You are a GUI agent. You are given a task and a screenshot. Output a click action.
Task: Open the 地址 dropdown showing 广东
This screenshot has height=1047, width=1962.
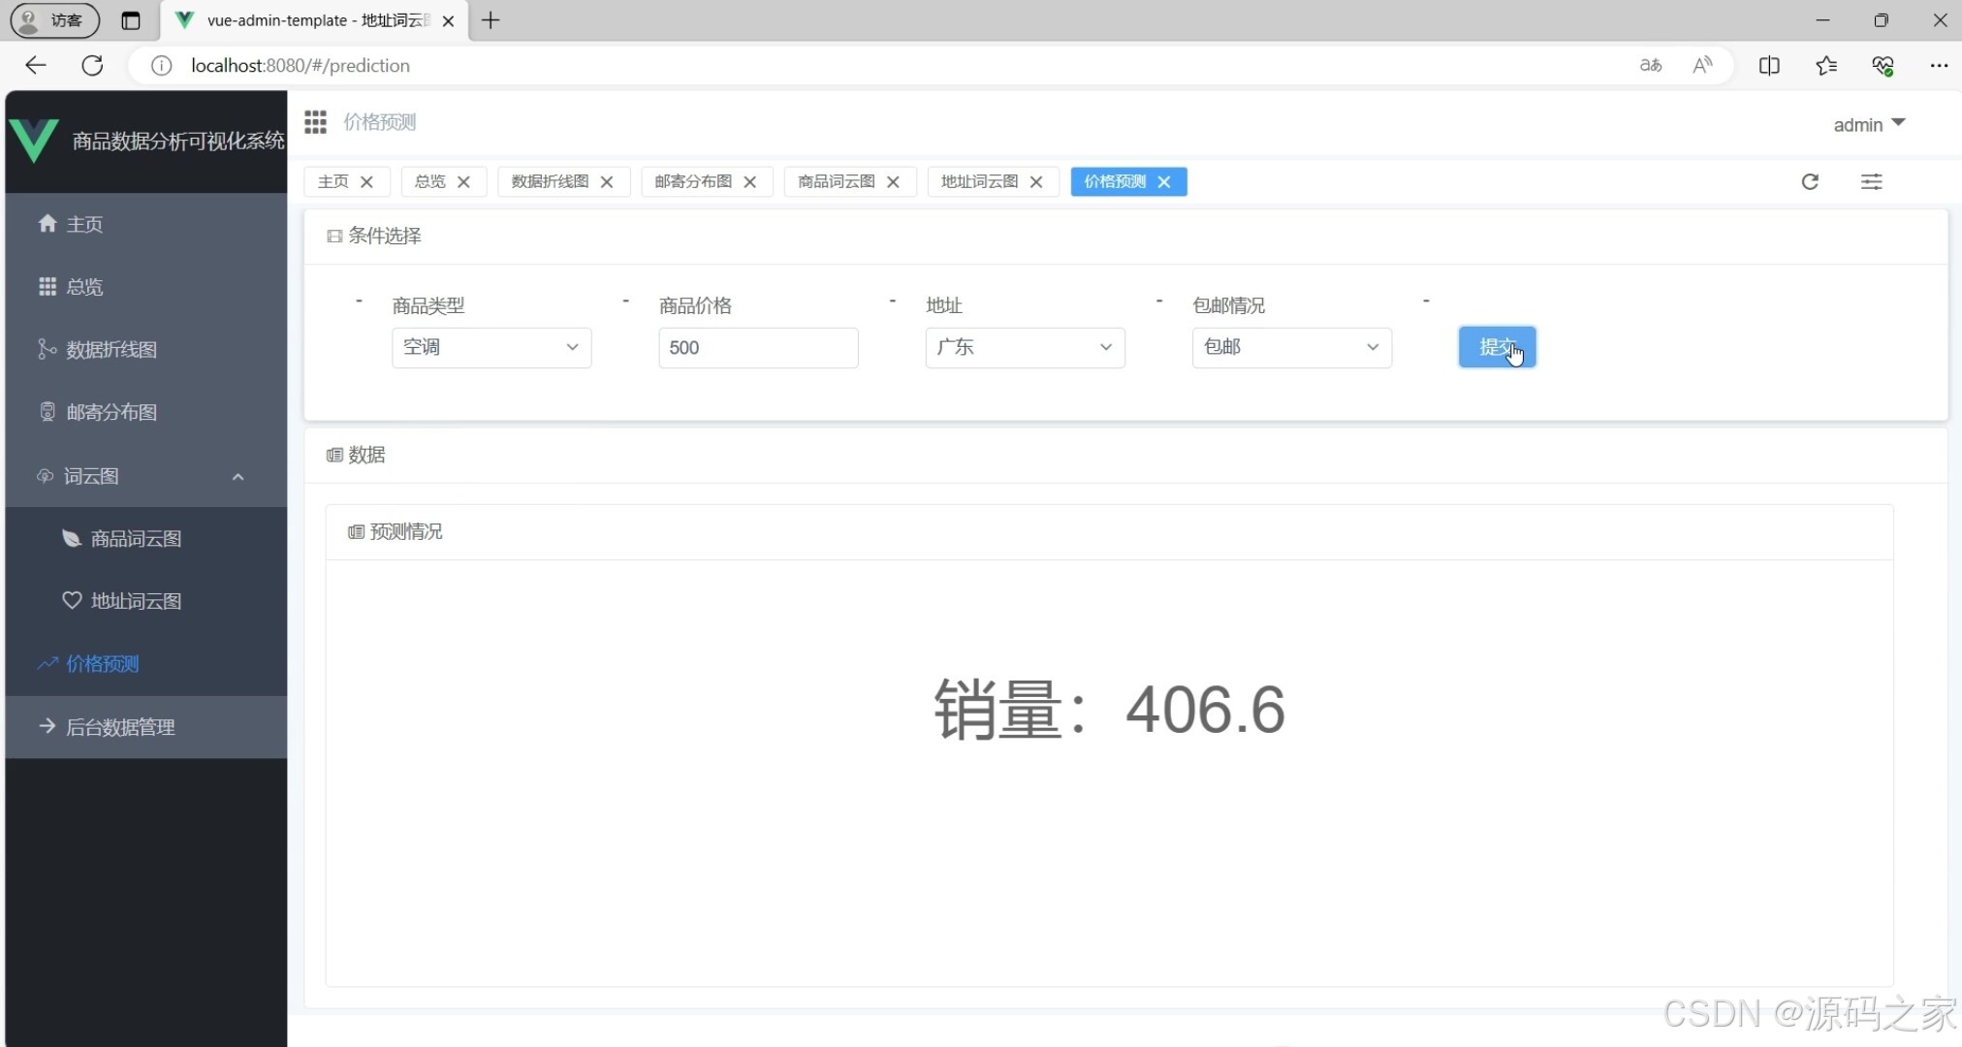tap(1025, 347)
